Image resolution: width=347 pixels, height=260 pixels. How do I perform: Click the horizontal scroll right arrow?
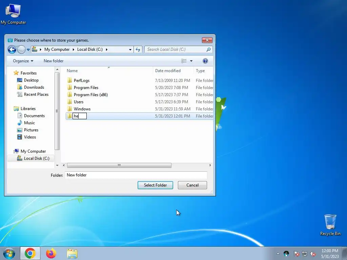pyautogui.click(x=210, y=165)
